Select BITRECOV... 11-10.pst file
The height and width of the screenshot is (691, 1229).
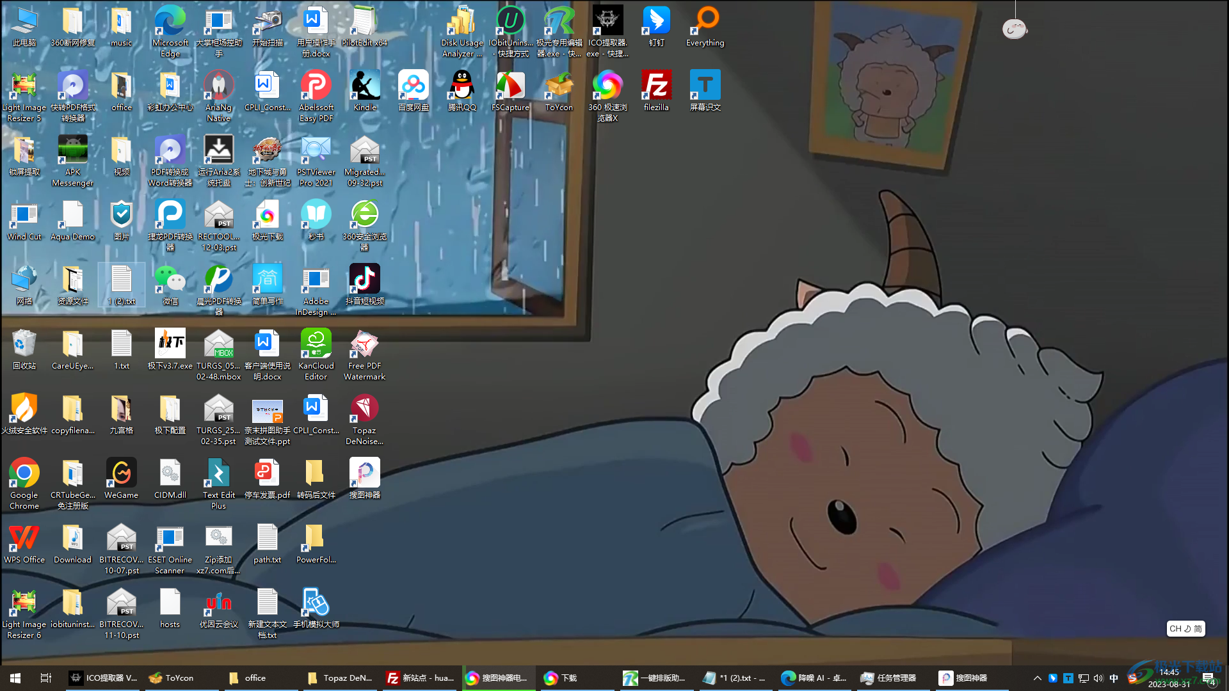(x=121, y=613)
